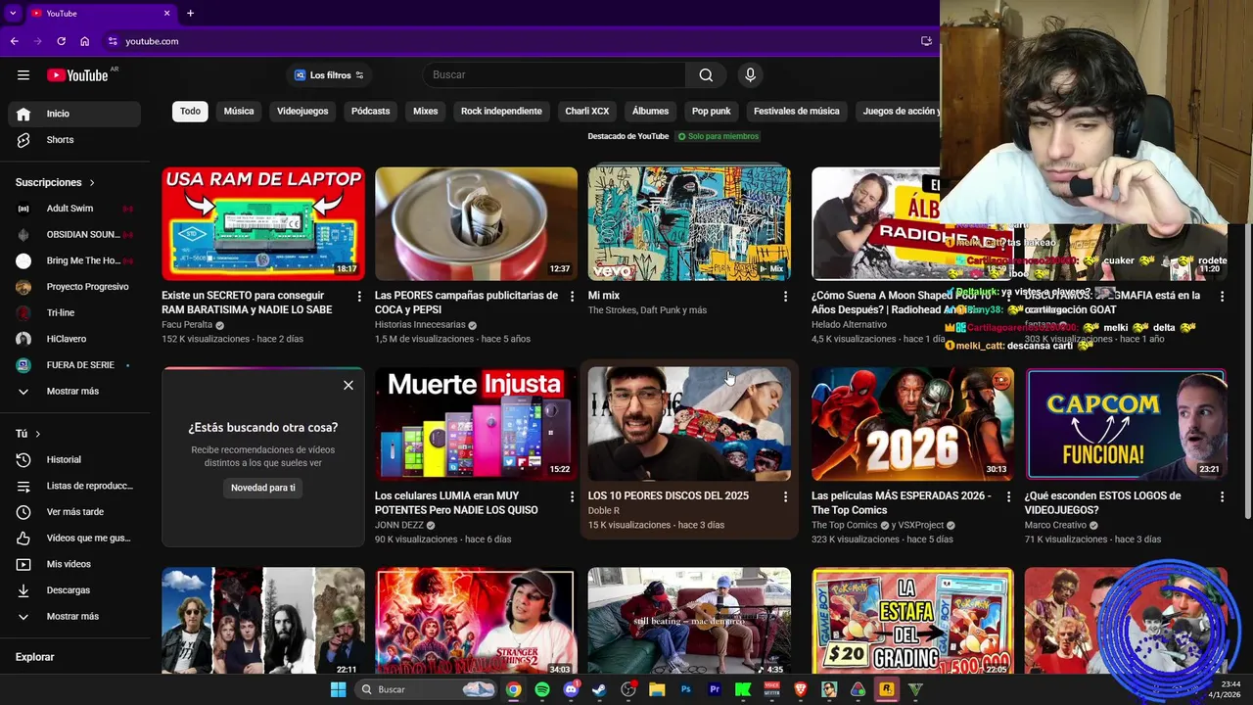1253x705 pixels.
Task: Open Bring Me The Ho... subscription
Action: 74,261
